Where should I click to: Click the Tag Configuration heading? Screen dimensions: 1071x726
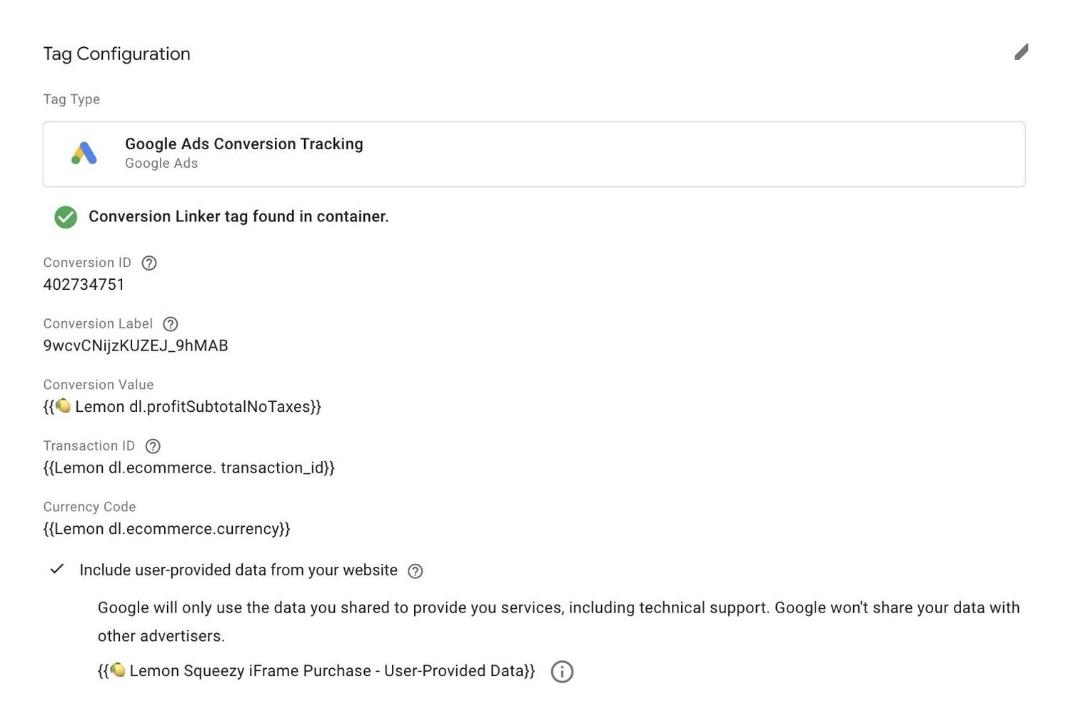coord(116,54)
